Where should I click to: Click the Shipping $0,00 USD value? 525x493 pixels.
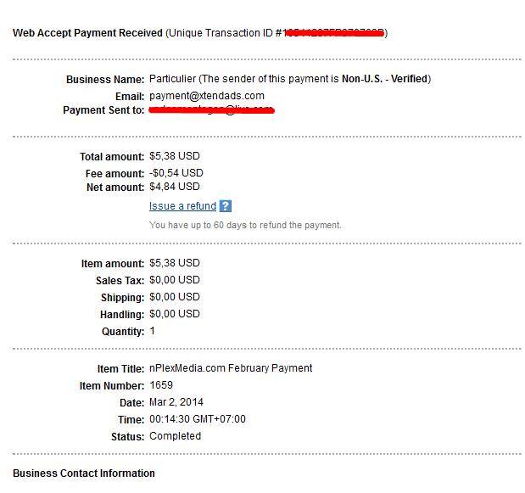[175, 297]
